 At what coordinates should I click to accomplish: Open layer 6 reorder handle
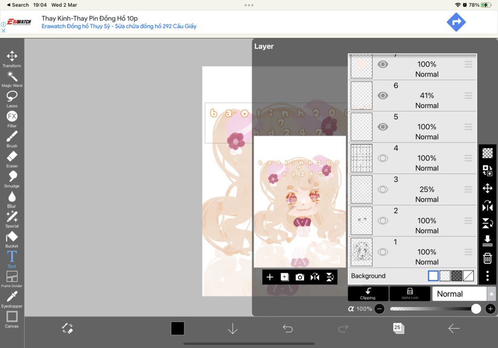click(468, 96)
